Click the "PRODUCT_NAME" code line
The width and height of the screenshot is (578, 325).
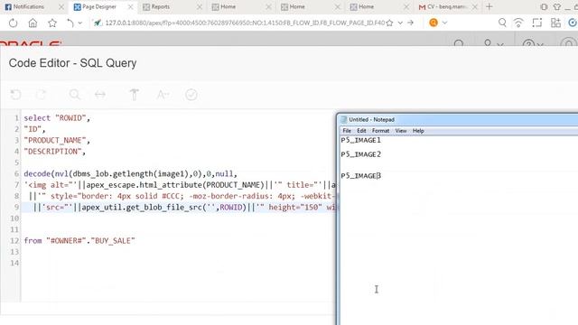tap(57, 141)
